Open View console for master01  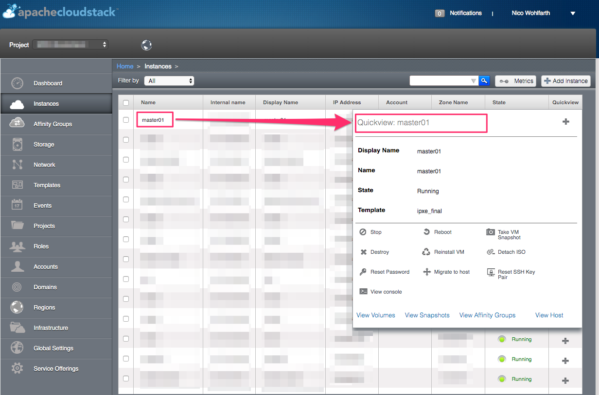tap(381, 292)
